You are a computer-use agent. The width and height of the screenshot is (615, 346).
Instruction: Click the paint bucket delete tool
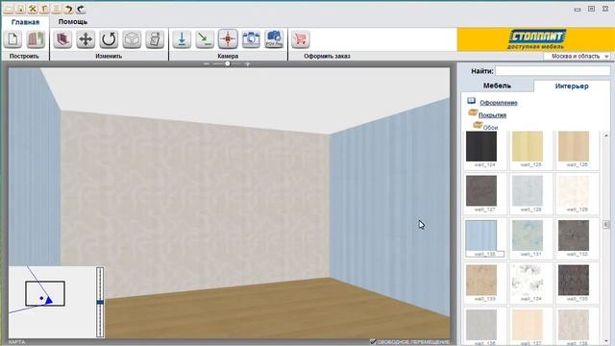(x=155, y=39)
